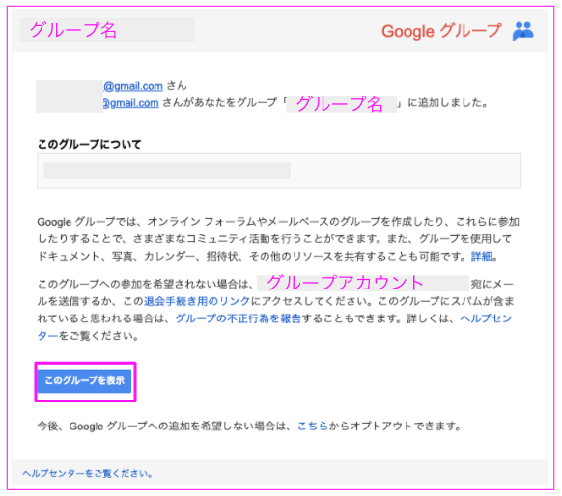Screen dimensions: 562x496
Task: Click the グループ名 placeholder in the invitation sentence
Action: click(x=341, y=104)
